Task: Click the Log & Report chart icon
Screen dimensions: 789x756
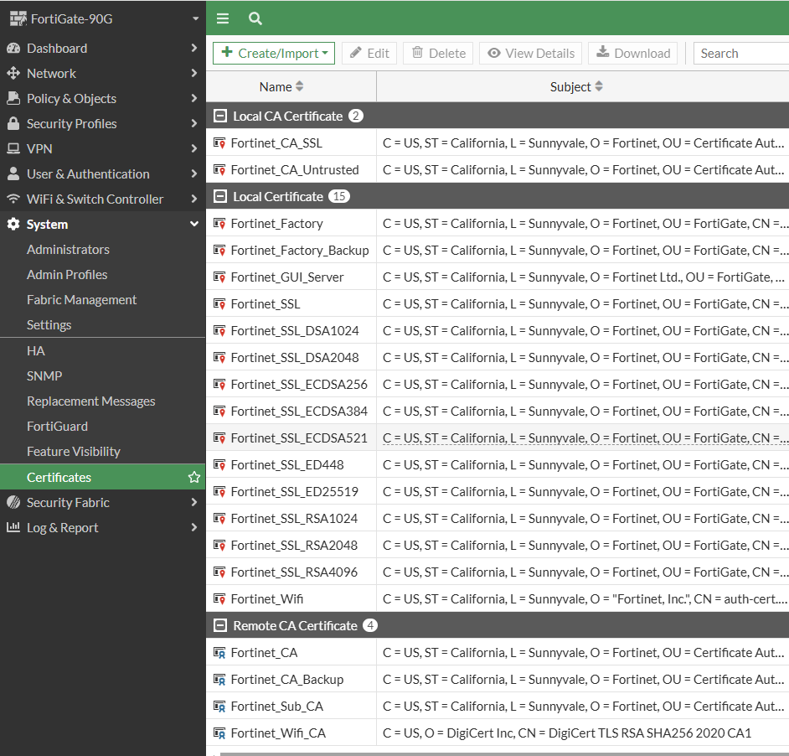Action: [x=13, y=527]
